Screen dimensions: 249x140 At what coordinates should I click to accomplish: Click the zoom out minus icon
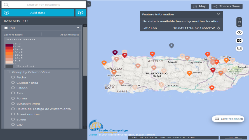(239, 25)
